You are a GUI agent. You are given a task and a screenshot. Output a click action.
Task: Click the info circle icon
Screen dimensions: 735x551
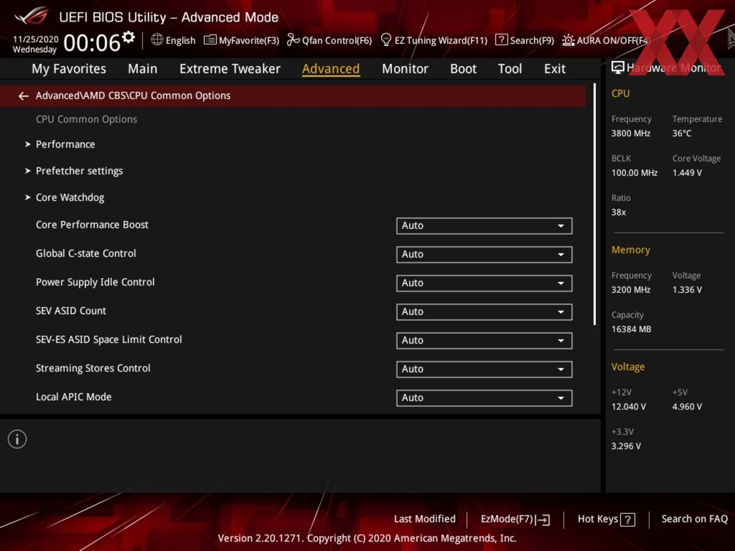pos(17,439)
